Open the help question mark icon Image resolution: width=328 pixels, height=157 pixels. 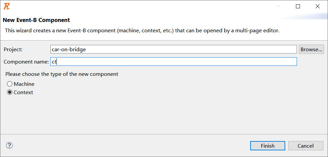tap(9, 145)
